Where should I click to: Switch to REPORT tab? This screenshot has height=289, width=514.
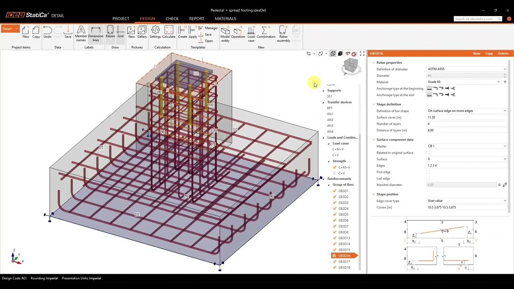197,18
